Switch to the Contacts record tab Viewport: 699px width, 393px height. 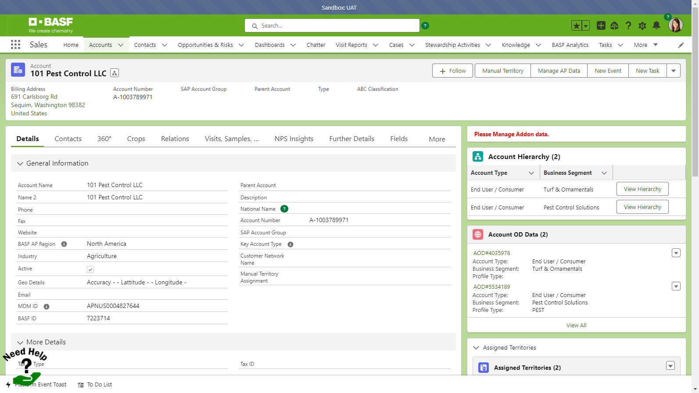tap(68, 139)
